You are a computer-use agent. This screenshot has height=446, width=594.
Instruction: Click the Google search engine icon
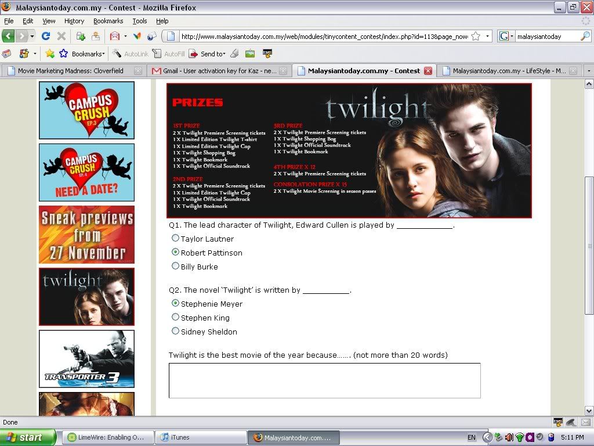click(x=504, y=37)
